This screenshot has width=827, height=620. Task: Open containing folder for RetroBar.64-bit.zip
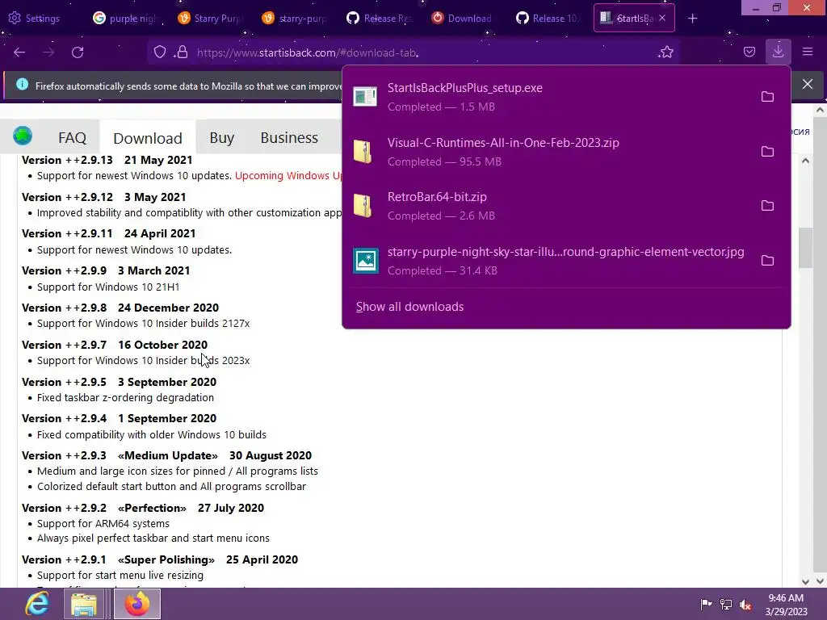[x=767, y=206]
